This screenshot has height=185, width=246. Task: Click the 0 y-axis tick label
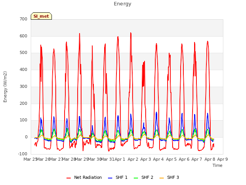click(26, 137)
